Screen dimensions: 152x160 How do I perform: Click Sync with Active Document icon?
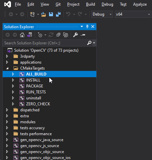[51, 35]
